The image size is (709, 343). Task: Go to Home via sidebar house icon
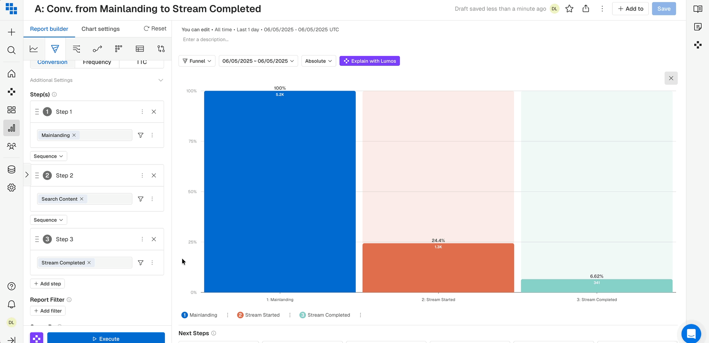(12, 74)
